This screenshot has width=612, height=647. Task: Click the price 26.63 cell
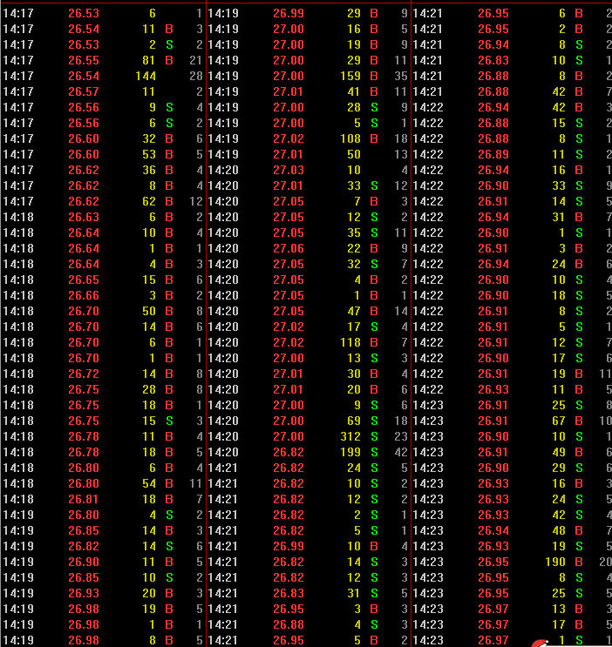click(x=84, y=217)
